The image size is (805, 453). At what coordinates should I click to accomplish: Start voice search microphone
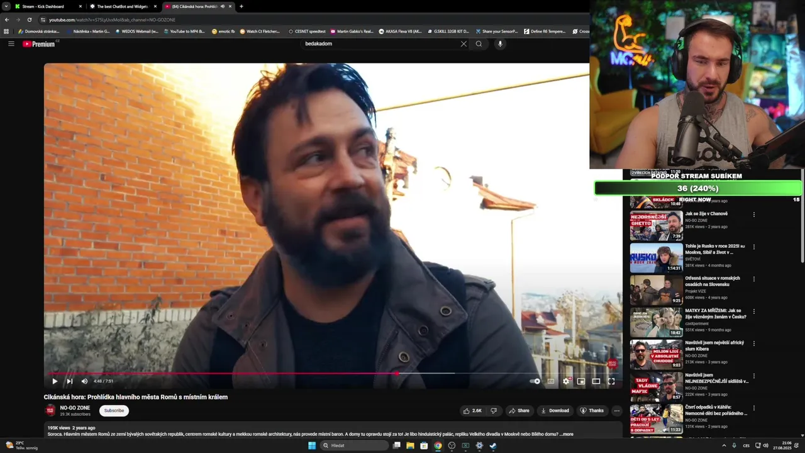click(500, 43)
